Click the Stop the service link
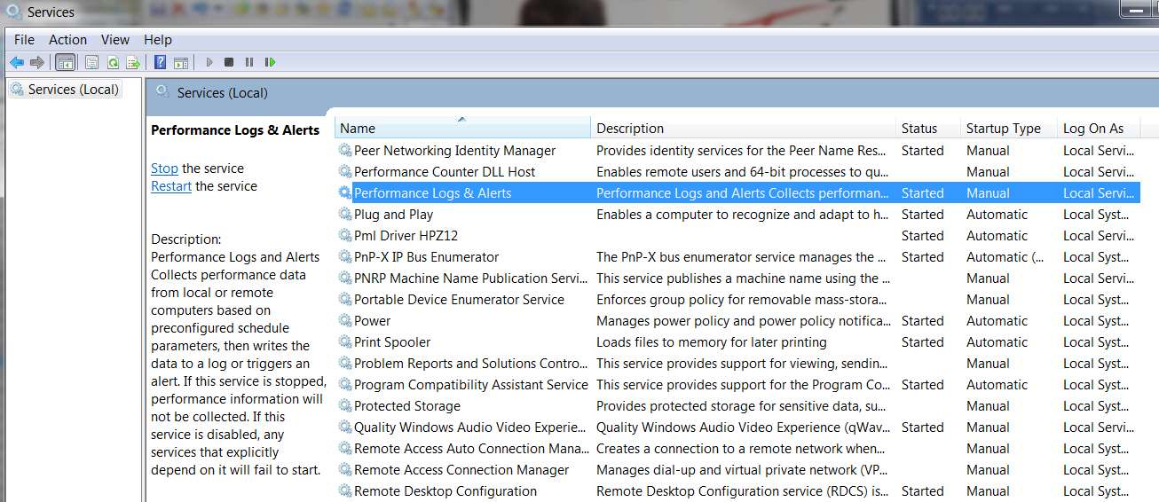Image resolution: width=1159 pixels, height=502 pixels. [164, 169]
